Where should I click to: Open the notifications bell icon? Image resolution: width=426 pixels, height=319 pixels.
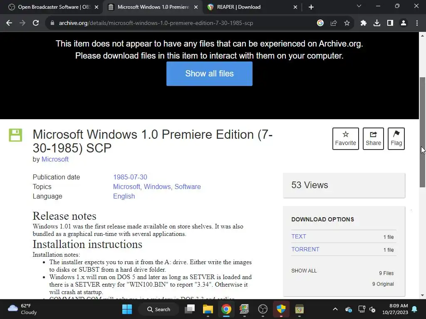[415, 309]
